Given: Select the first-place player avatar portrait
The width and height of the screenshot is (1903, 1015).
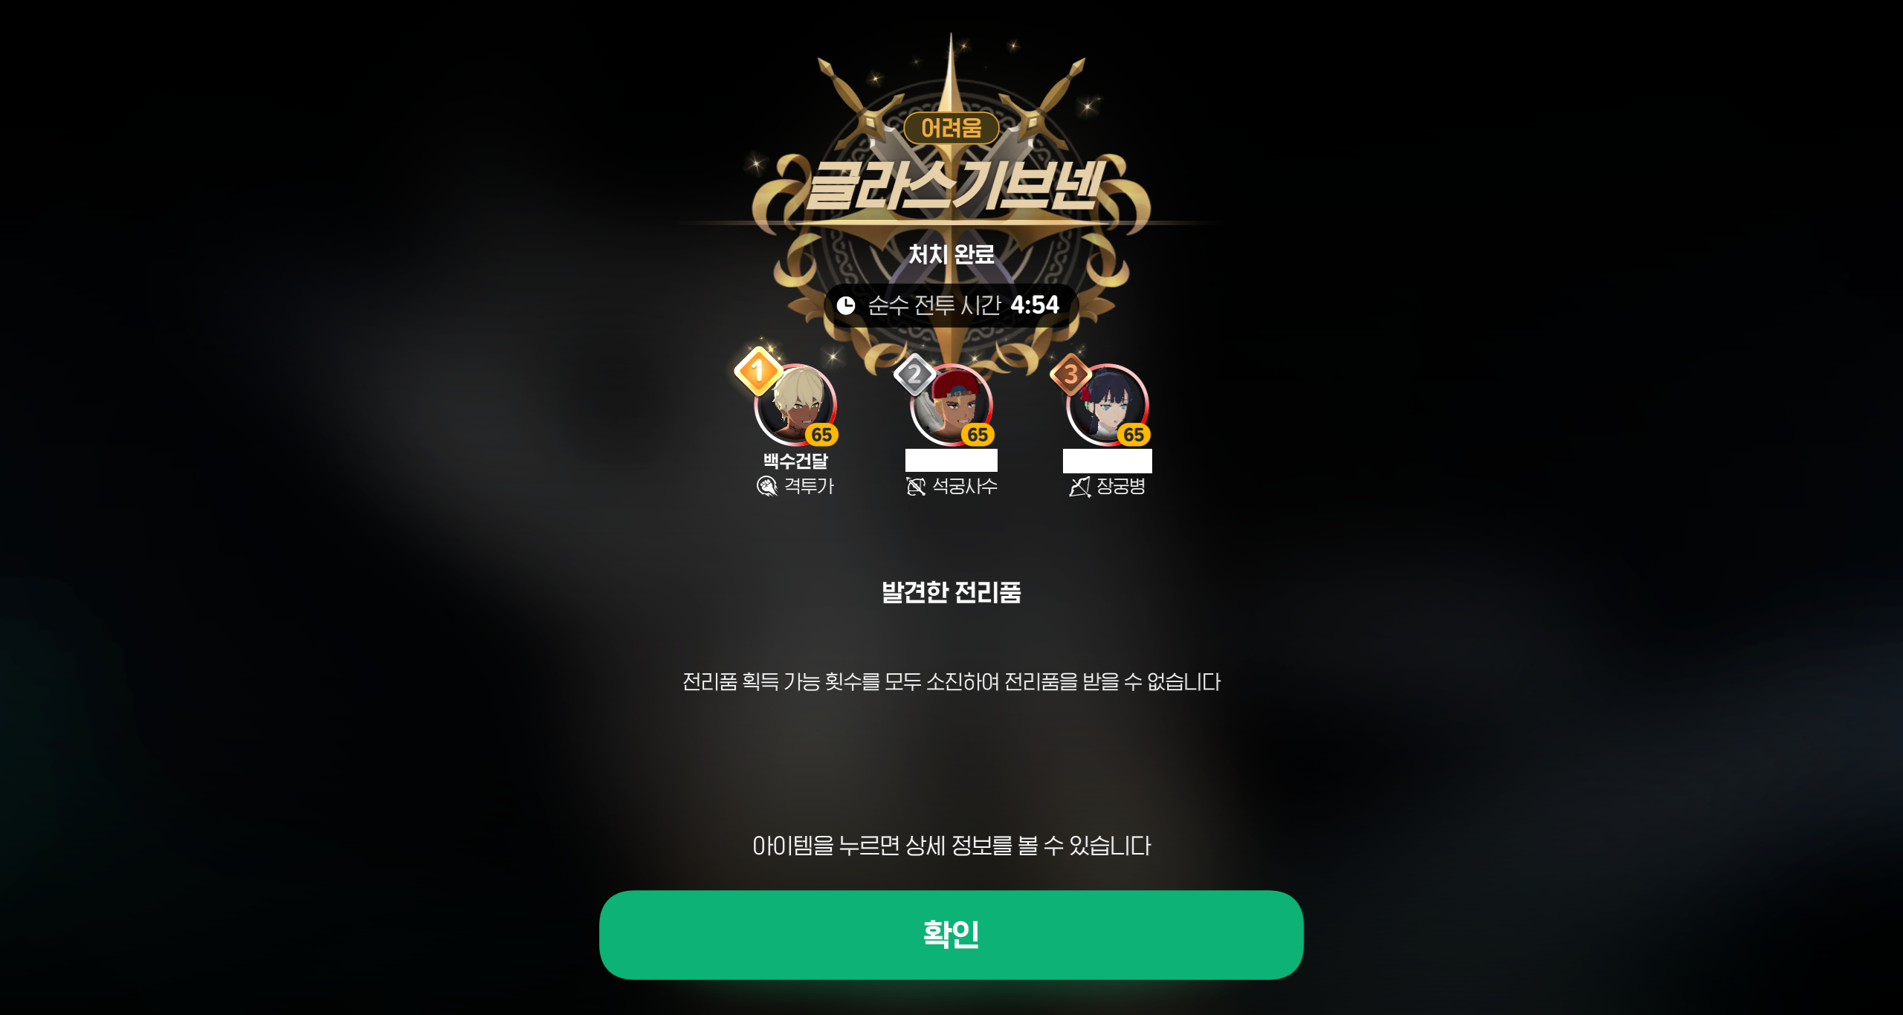Looking at the screenshot, I should coord(795,405).
